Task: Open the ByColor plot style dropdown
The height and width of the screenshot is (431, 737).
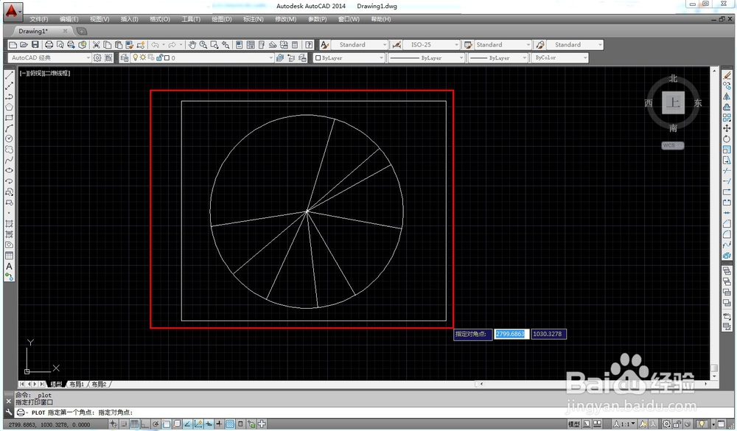Action: click(560, 57)
